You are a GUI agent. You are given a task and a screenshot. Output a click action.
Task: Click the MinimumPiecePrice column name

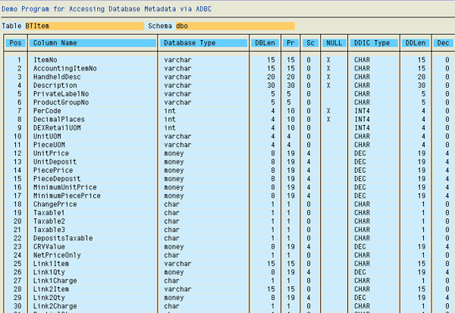point(67,196)
